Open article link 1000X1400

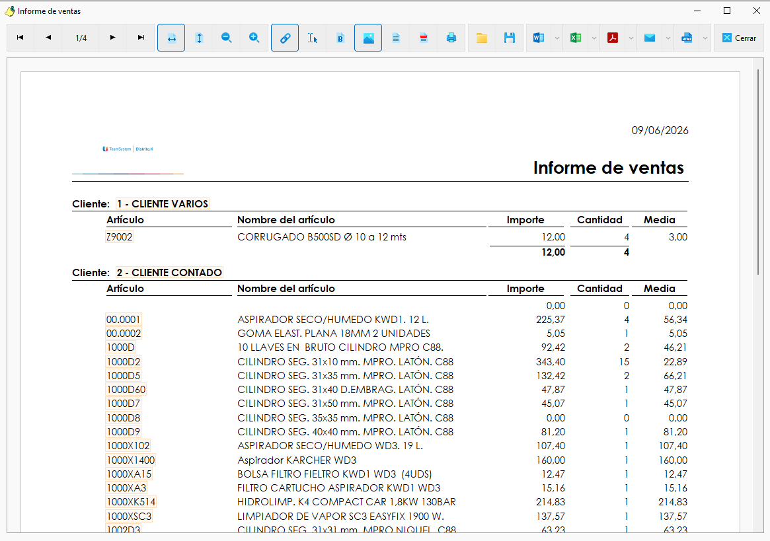[x=131, y=460]
